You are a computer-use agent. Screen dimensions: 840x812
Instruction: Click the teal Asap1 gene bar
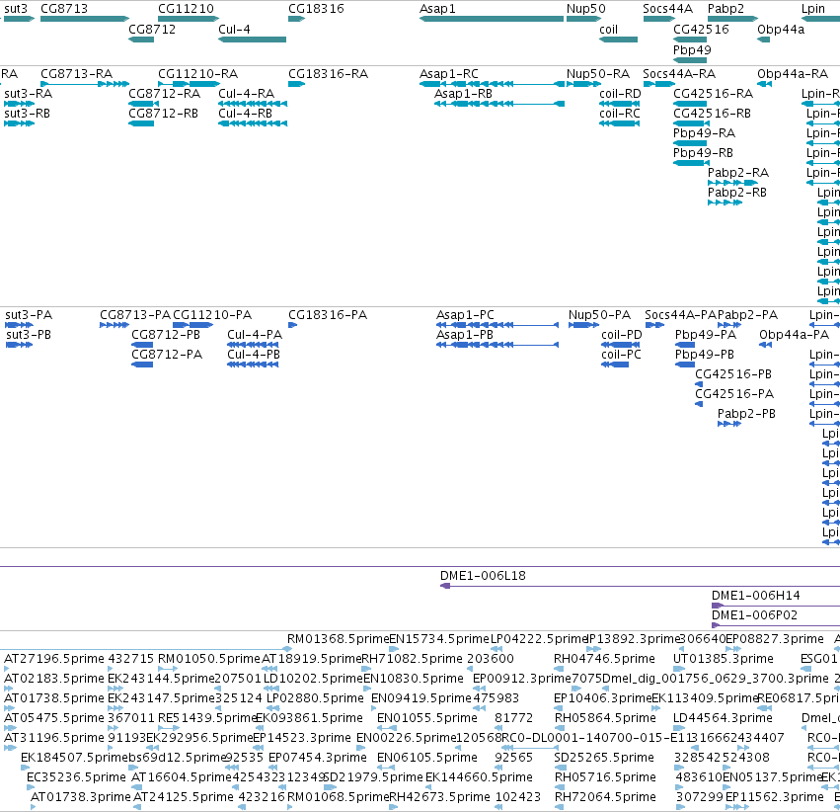coord(492,19)
